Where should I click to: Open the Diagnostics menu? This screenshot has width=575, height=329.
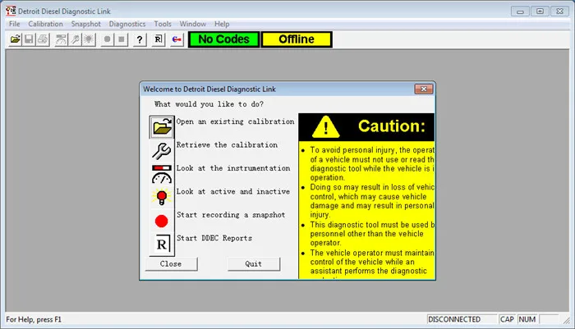(x=127, y=24)
